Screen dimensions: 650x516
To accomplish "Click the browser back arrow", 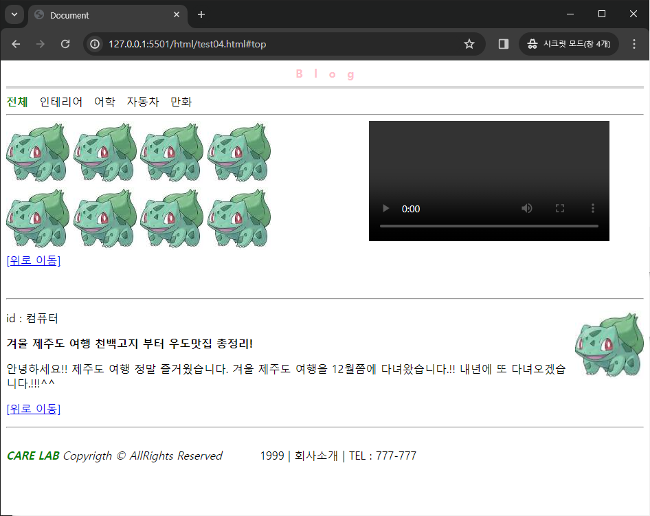I will [x=16, y=44].
